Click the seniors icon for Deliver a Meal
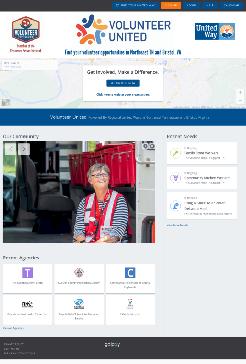This screenshot has height=364, width=246. [x=176, y=206]
